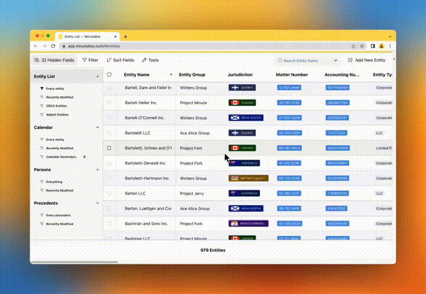Click the browser reload icon
426x294 pixels.
coord(53,46)
